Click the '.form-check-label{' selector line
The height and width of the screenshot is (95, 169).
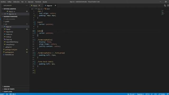(x=45, y=61)
